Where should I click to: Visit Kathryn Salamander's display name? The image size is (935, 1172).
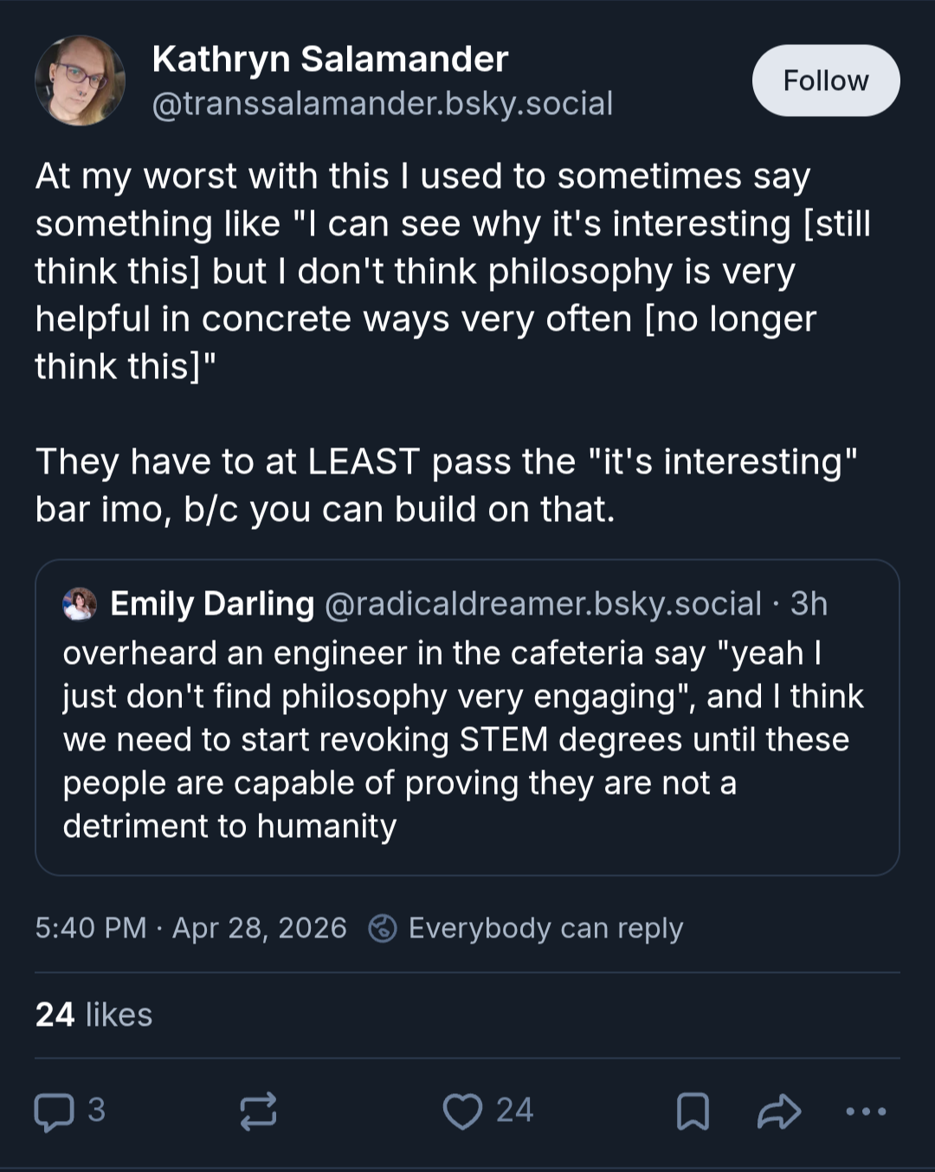[330, 59]
